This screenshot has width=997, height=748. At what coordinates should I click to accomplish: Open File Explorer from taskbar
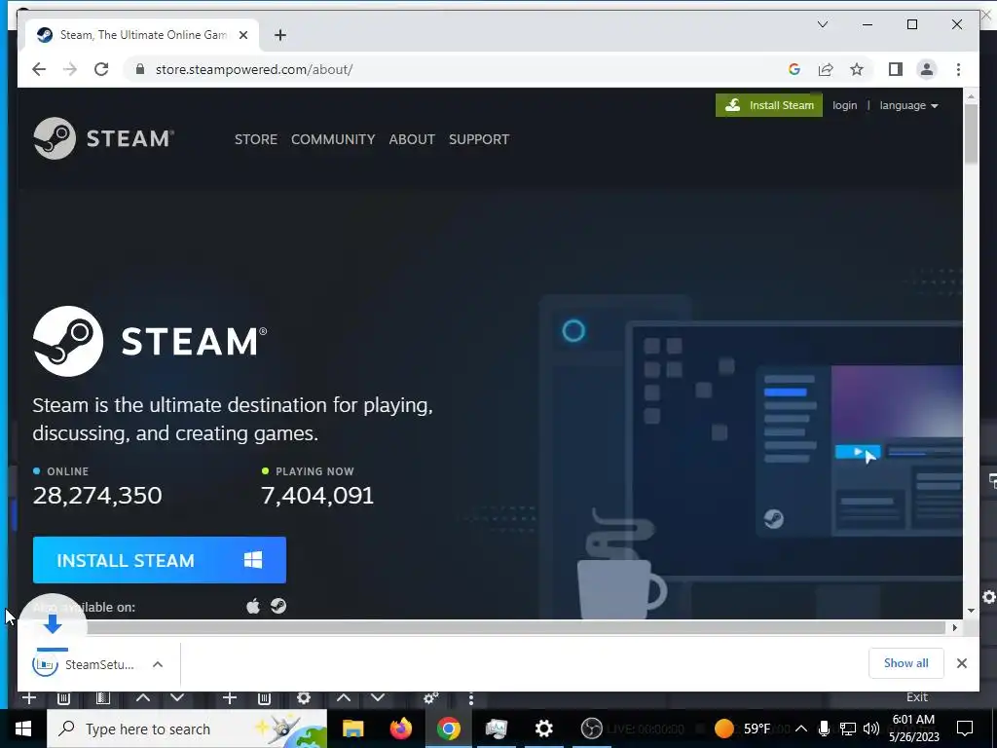click(x=352, y=729)
